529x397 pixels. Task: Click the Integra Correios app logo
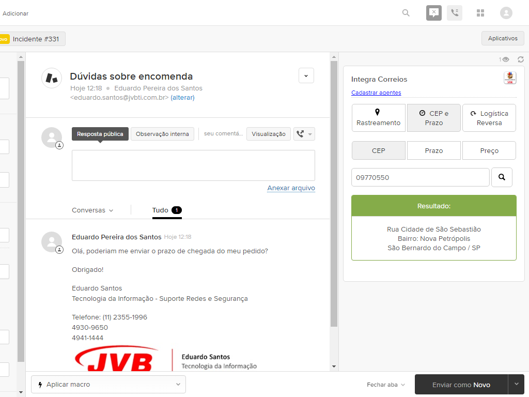point(510,78)
